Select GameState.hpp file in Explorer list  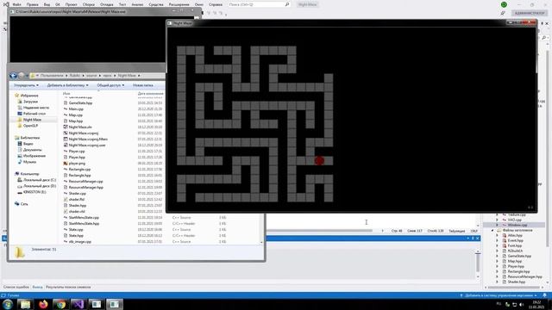pyautogui.click(x=80, y=103)
